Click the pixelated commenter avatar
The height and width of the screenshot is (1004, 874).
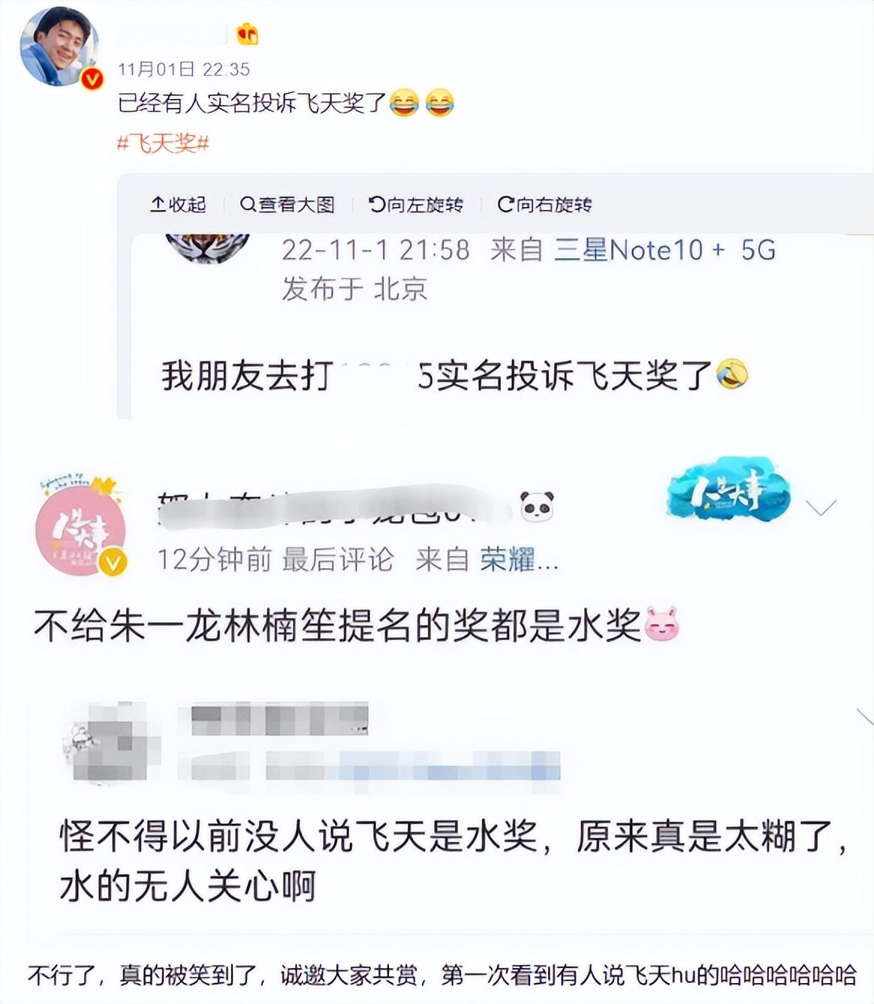(x=113, y=742)
